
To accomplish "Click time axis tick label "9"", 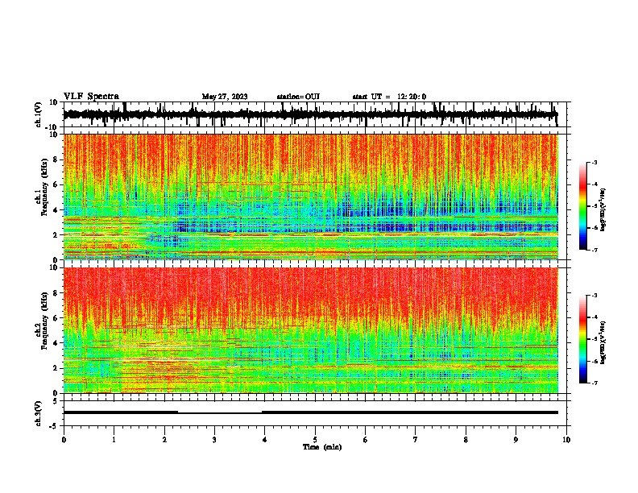I will tap(516, 440).
